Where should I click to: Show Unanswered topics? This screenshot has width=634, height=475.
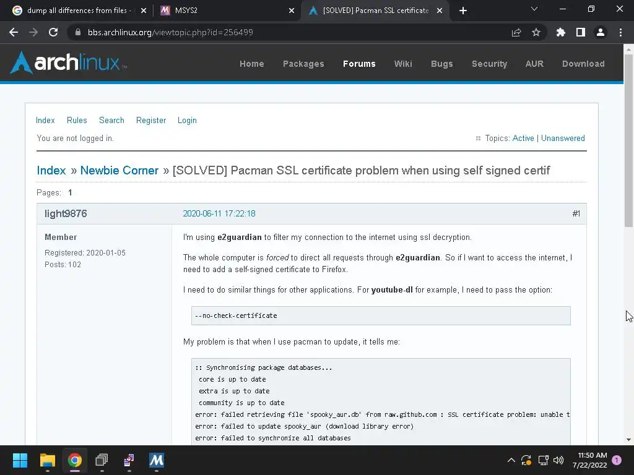click(x=563, y=138)
